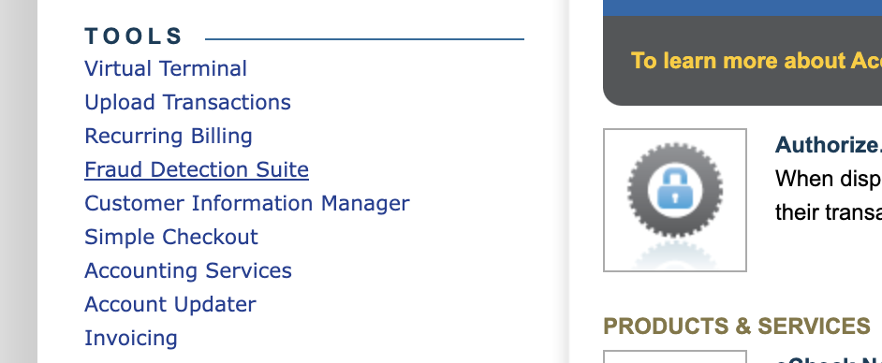Click the TOOLS section heading
The width and height of the screenshot is (882, 363).
pyautogui.click(x=133, y=36)
